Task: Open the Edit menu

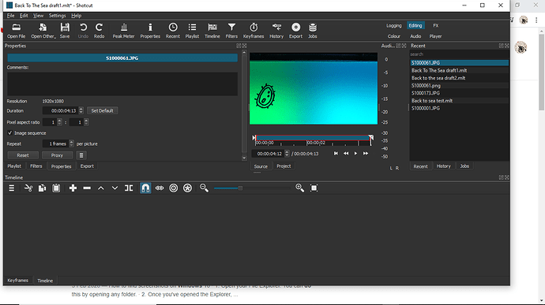Action: click(24, 16)
